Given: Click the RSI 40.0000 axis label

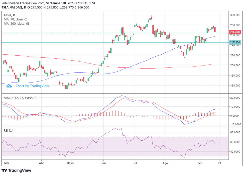Looking at the screenshot, I should (x=235, y=152).
